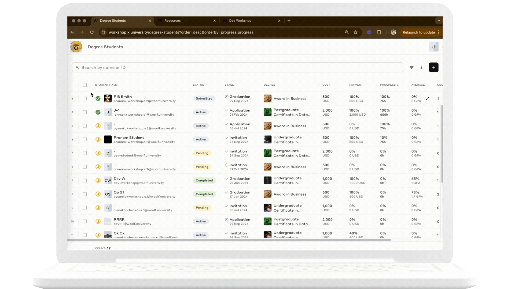Image resolution: width=515 pixels, height=289 pixels.
Task: Select the Dev W row checkbox
Action: (85, 180)
